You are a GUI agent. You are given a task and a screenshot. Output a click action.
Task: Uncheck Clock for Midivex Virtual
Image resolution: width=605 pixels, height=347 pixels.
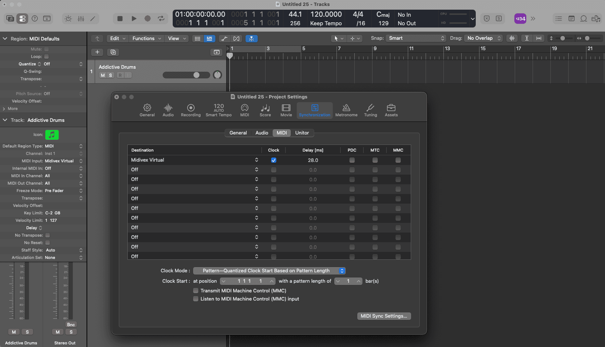[x=274, y=160]
